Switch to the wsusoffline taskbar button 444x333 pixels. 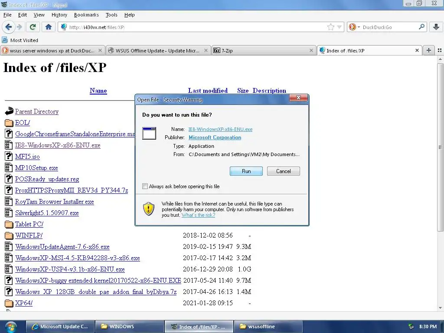268,326
